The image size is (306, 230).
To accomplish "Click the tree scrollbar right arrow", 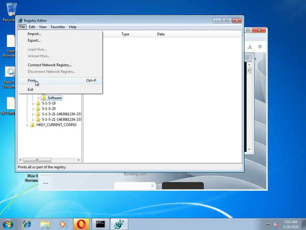I will click(79, 160).
